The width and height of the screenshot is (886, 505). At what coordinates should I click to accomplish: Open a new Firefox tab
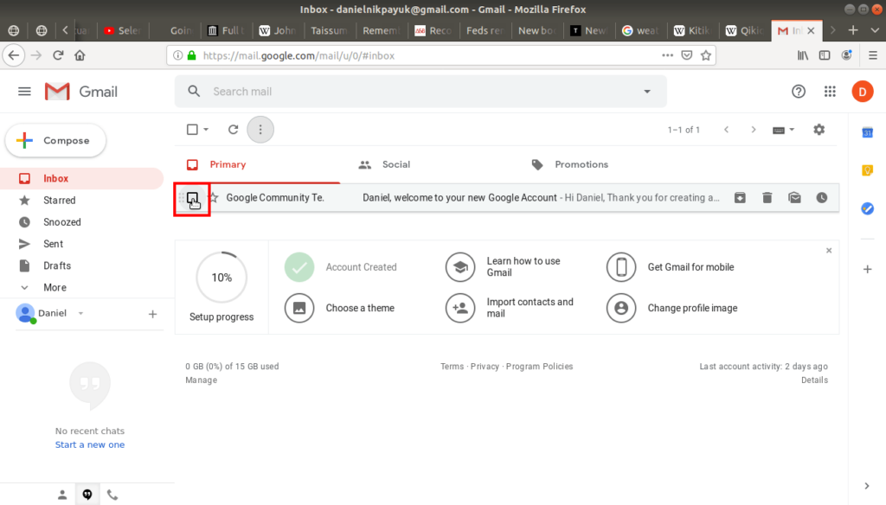[x=853, y=30]
